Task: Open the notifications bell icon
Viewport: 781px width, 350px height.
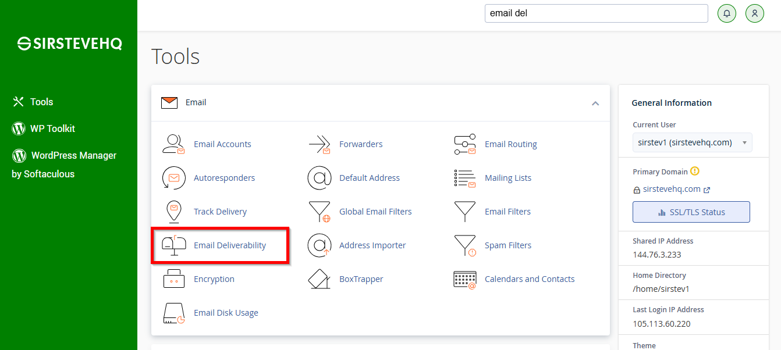Action: [x=727, y=13]
